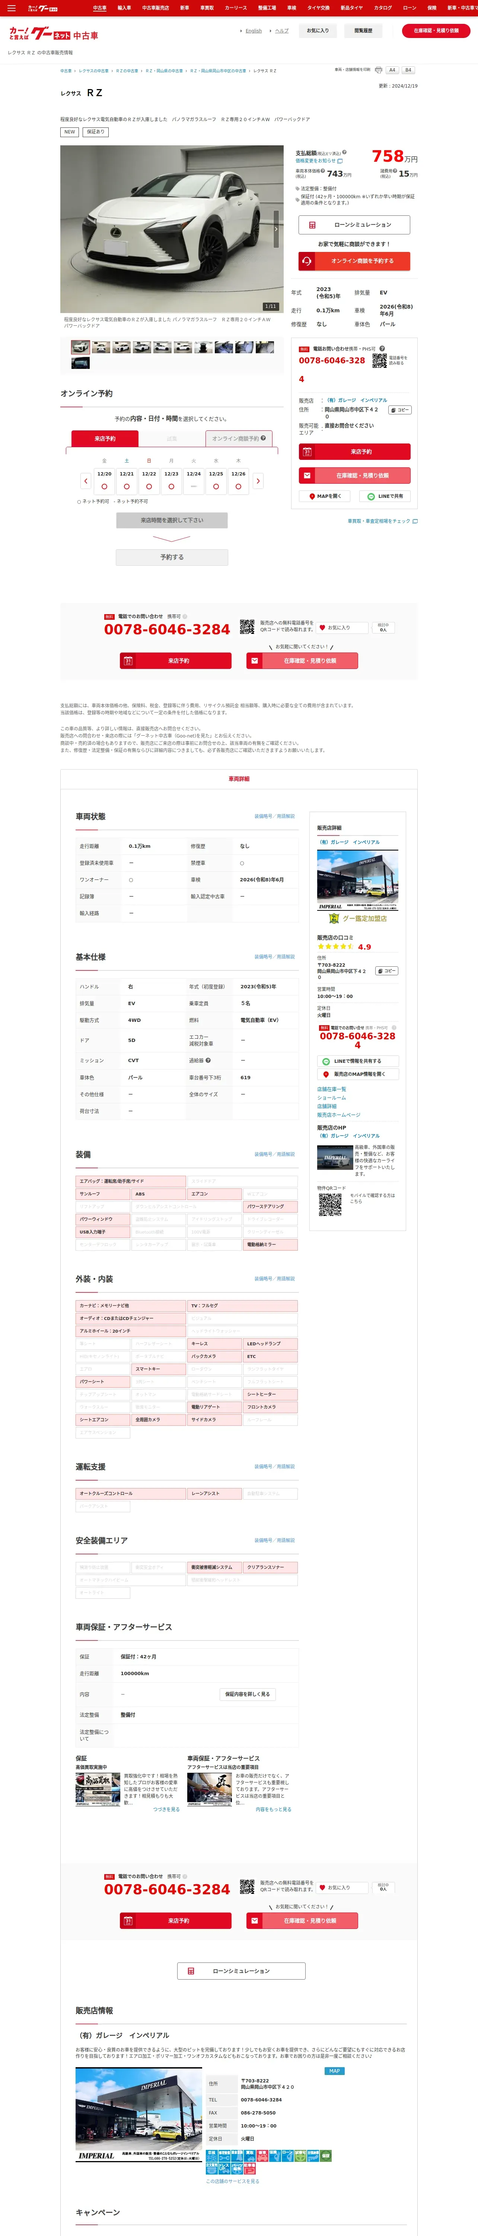478x2236 pixels.
Task: Open 閲覧履歴 in the header
Action: click(363, 31)
